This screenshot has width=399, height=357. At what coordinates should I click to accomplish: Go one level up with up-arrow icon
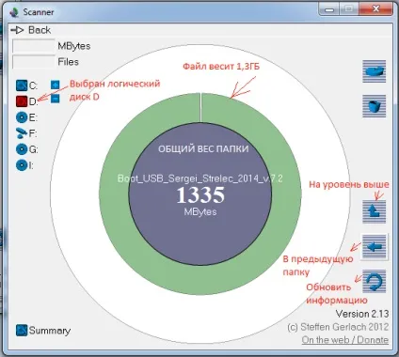[375, 211]
